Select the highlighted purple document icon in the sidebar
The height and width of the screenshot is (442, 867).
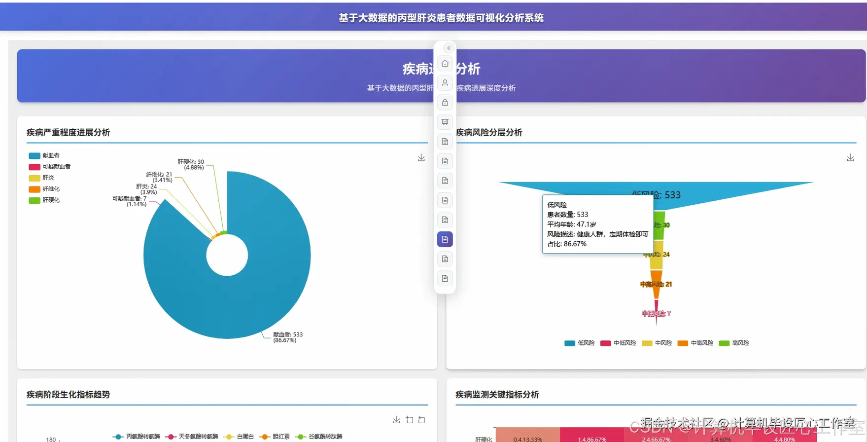pos(445,239)
